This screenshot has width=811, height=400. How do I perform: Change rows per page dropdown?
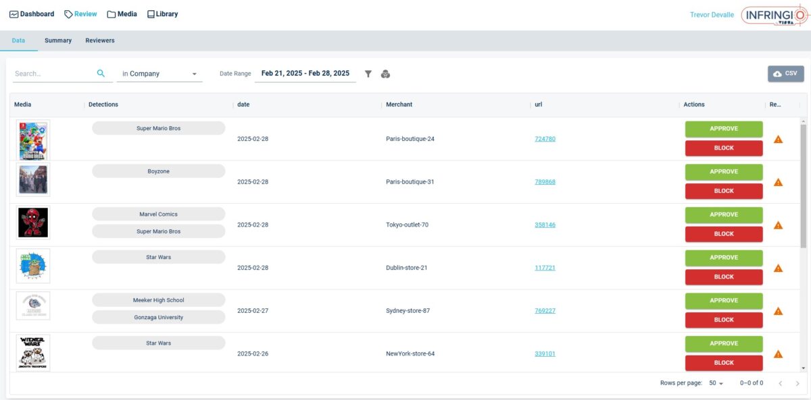coord(716,383)
